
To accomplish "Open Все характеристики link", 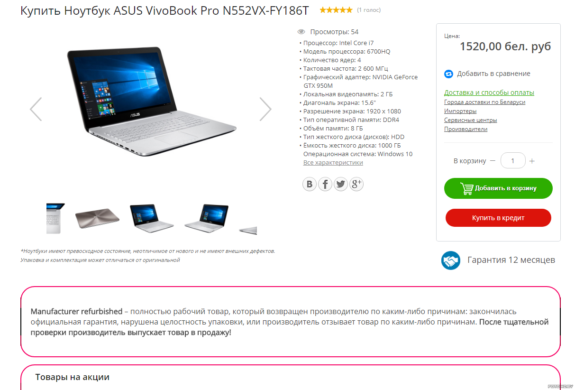I will click(x=333, y=163).
